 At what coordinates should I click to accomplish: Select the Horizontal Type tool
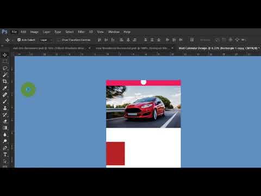pyautogui.click(x=5, y=155)
